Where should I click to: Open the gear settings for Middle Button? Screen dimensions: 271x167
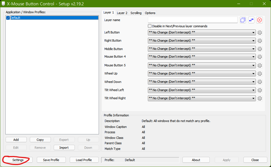click(260, 49)
